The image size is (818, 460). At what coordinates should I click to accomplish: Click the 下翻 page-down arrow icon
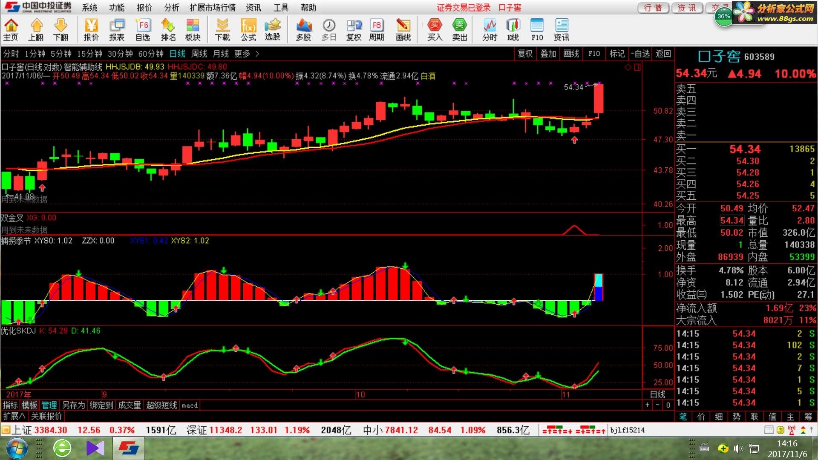(x=61, y=30)
